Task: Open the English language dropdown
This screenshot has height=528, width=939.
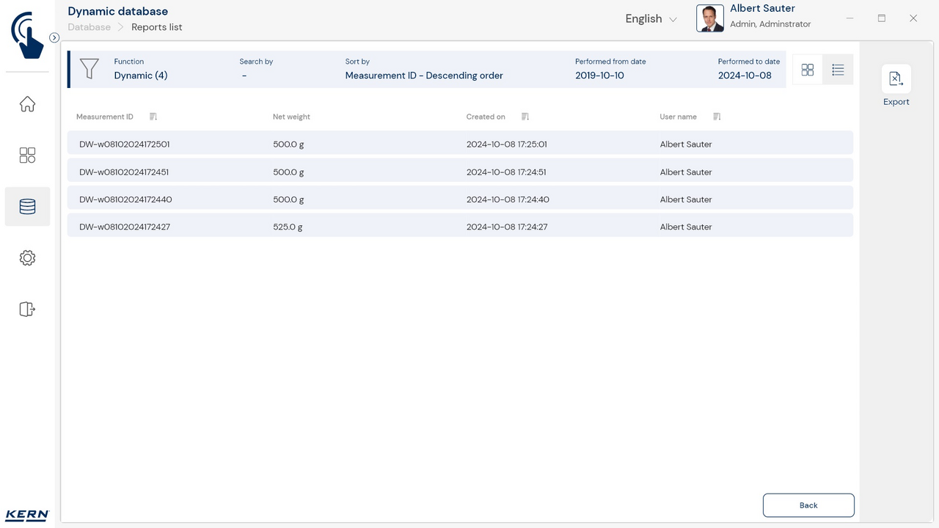Action: [651, 19]
